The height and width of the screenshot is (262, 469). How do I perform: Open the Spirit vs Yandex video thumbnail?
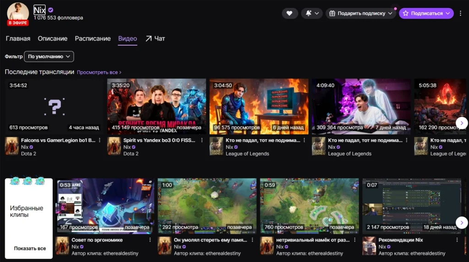(x=157, y=106)
